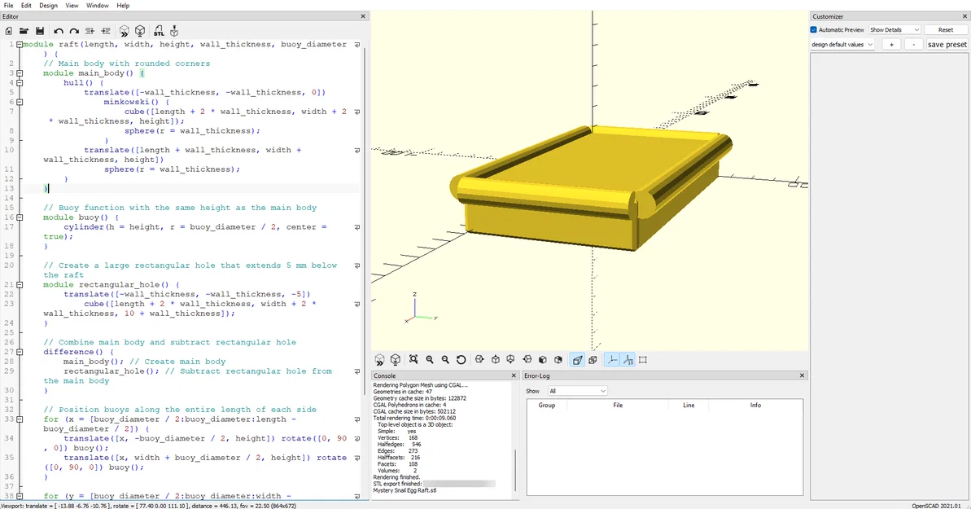Screen dimensions: 971x509
Task: Collapse the minkowski() block at line 6
Action: pyautogui.click(x=20, y=103)
